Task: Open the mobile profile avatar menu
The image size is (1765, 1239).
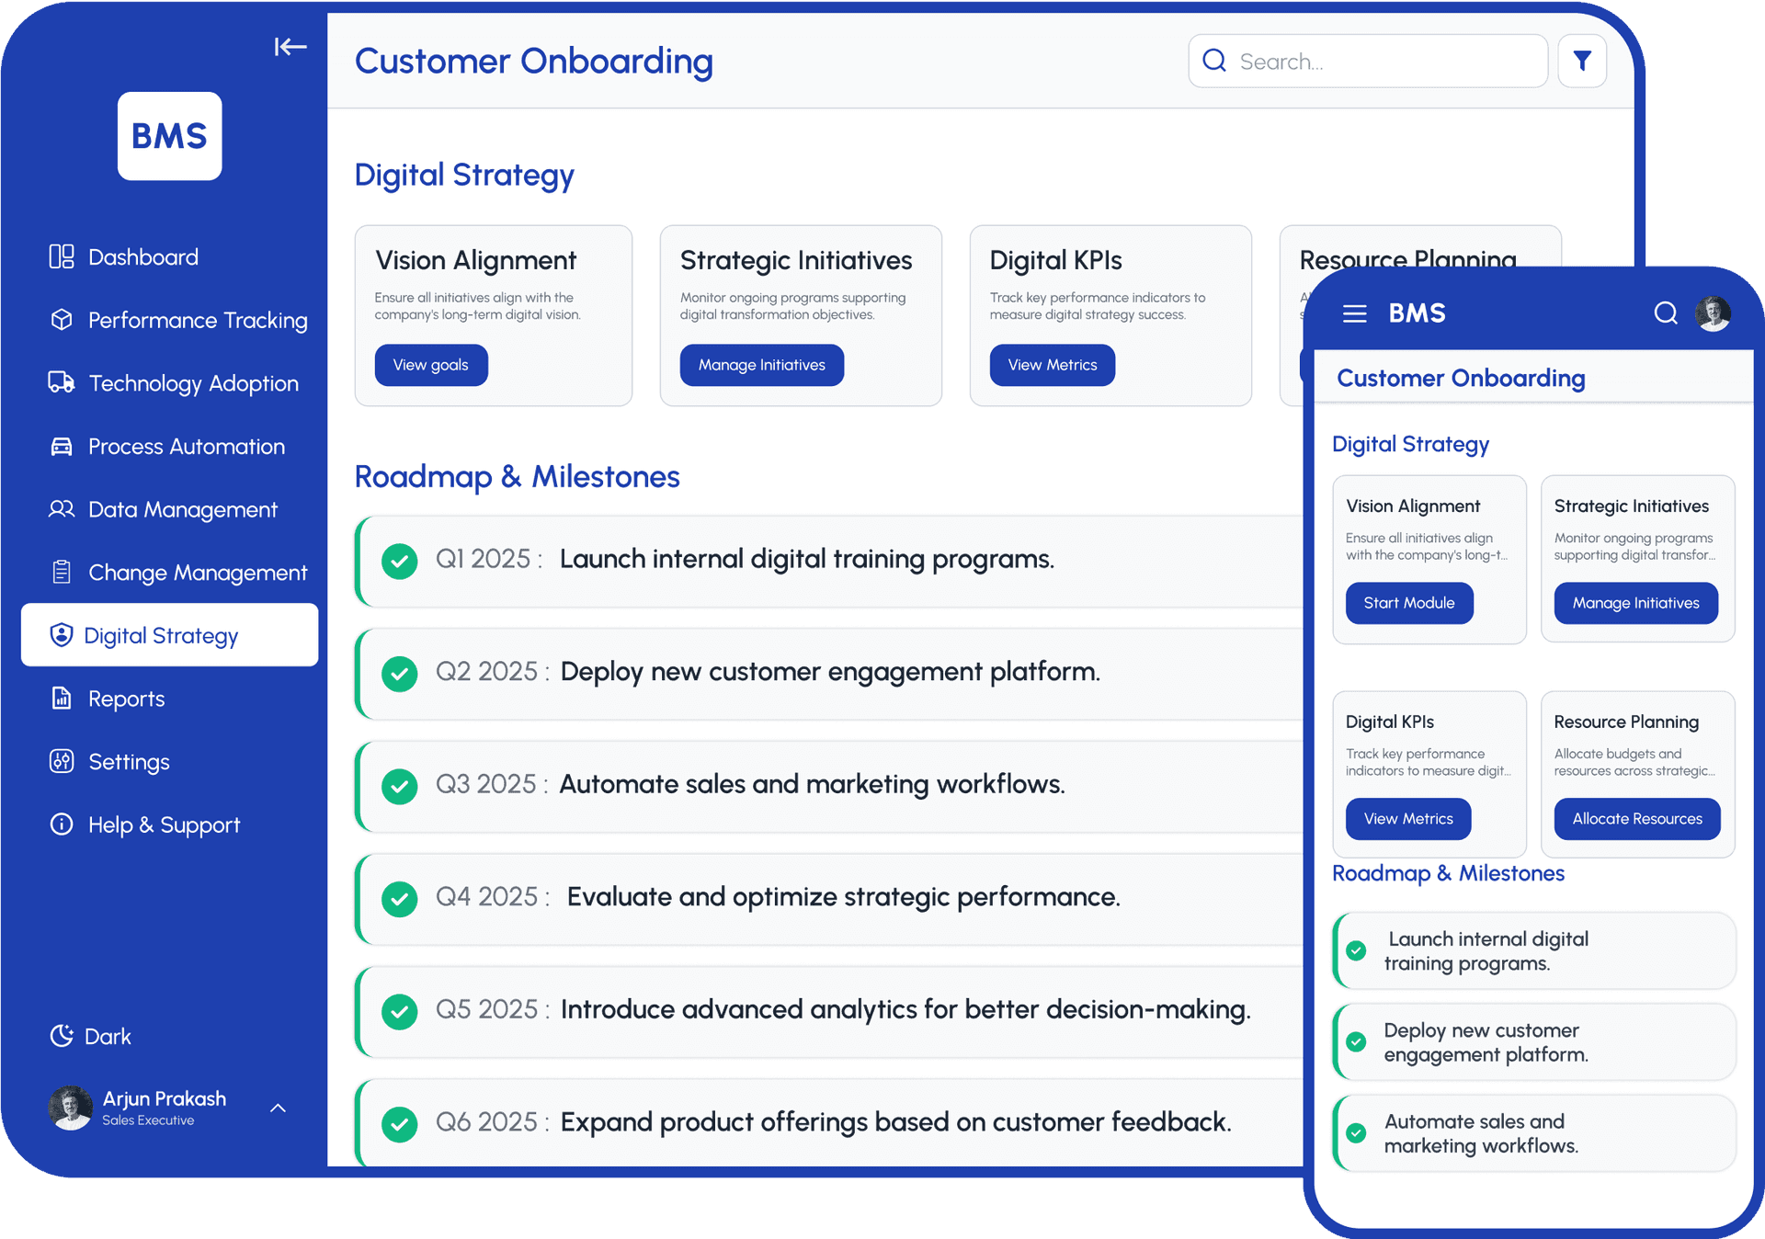Action: (x=1713, y=313)
